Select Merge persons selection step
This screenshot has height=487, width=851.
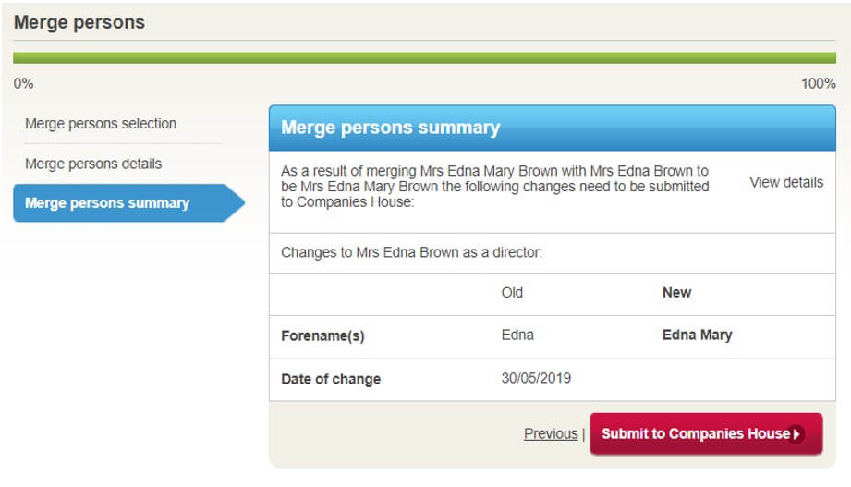coord(101,124)
